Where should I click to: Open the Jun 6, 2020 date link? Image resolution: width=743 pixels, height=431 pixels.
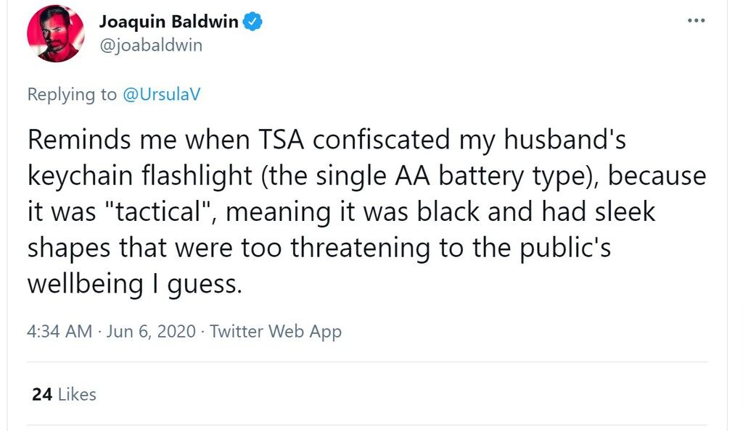pos(151,331)
